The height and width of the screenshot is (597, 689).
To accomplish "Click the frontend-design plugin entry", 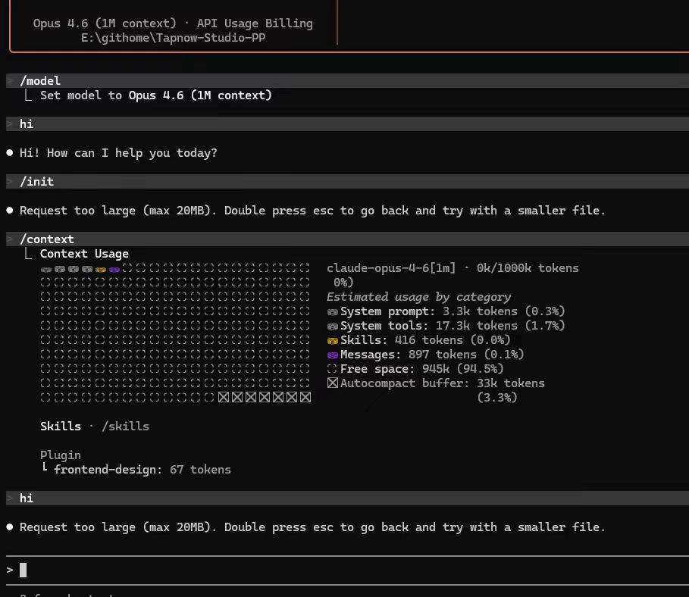I will [x=142, y=470].
